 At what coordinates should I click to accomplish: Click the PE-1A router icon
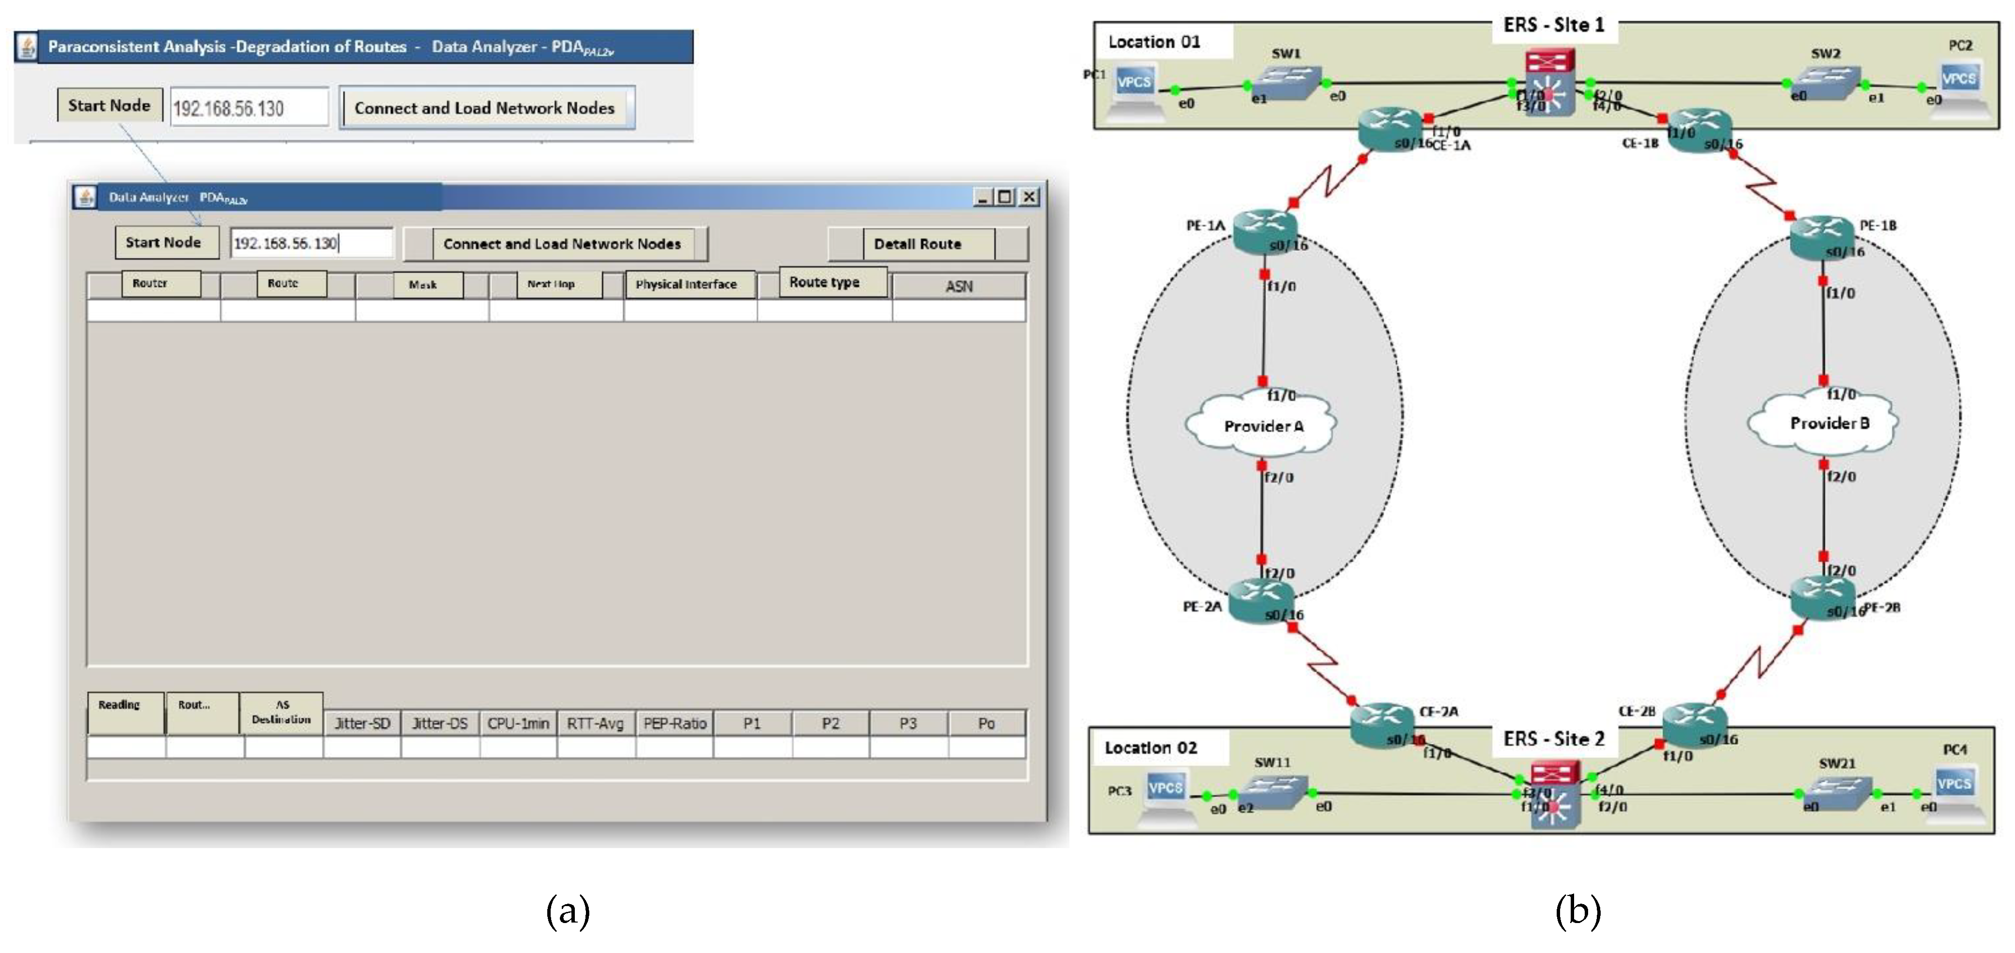[x=1265, y=231]
